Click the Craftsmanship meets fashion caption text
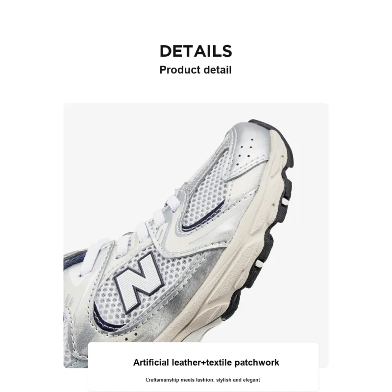 click(x=203, y=380)
